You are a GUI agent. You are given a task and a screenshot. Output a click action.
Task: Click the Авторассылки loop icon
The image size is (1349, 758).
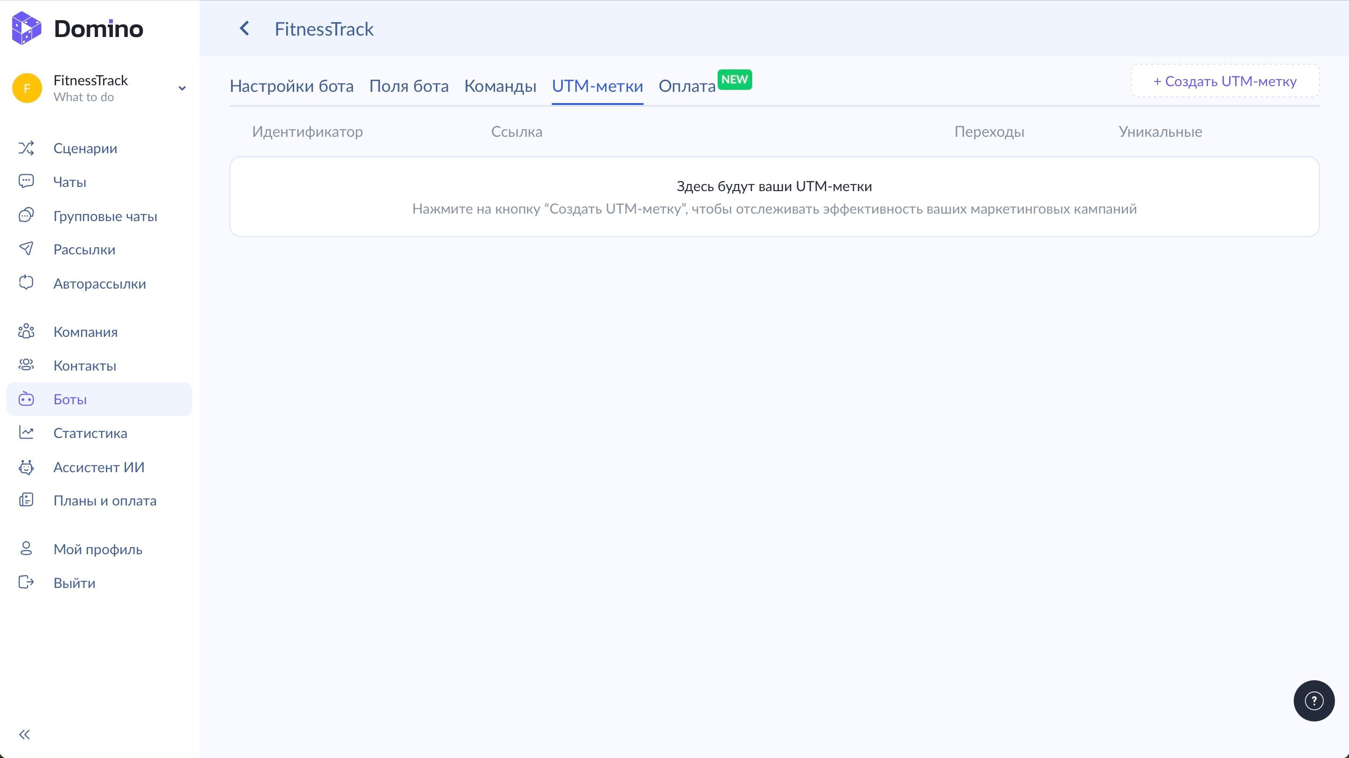click(26, 283)
